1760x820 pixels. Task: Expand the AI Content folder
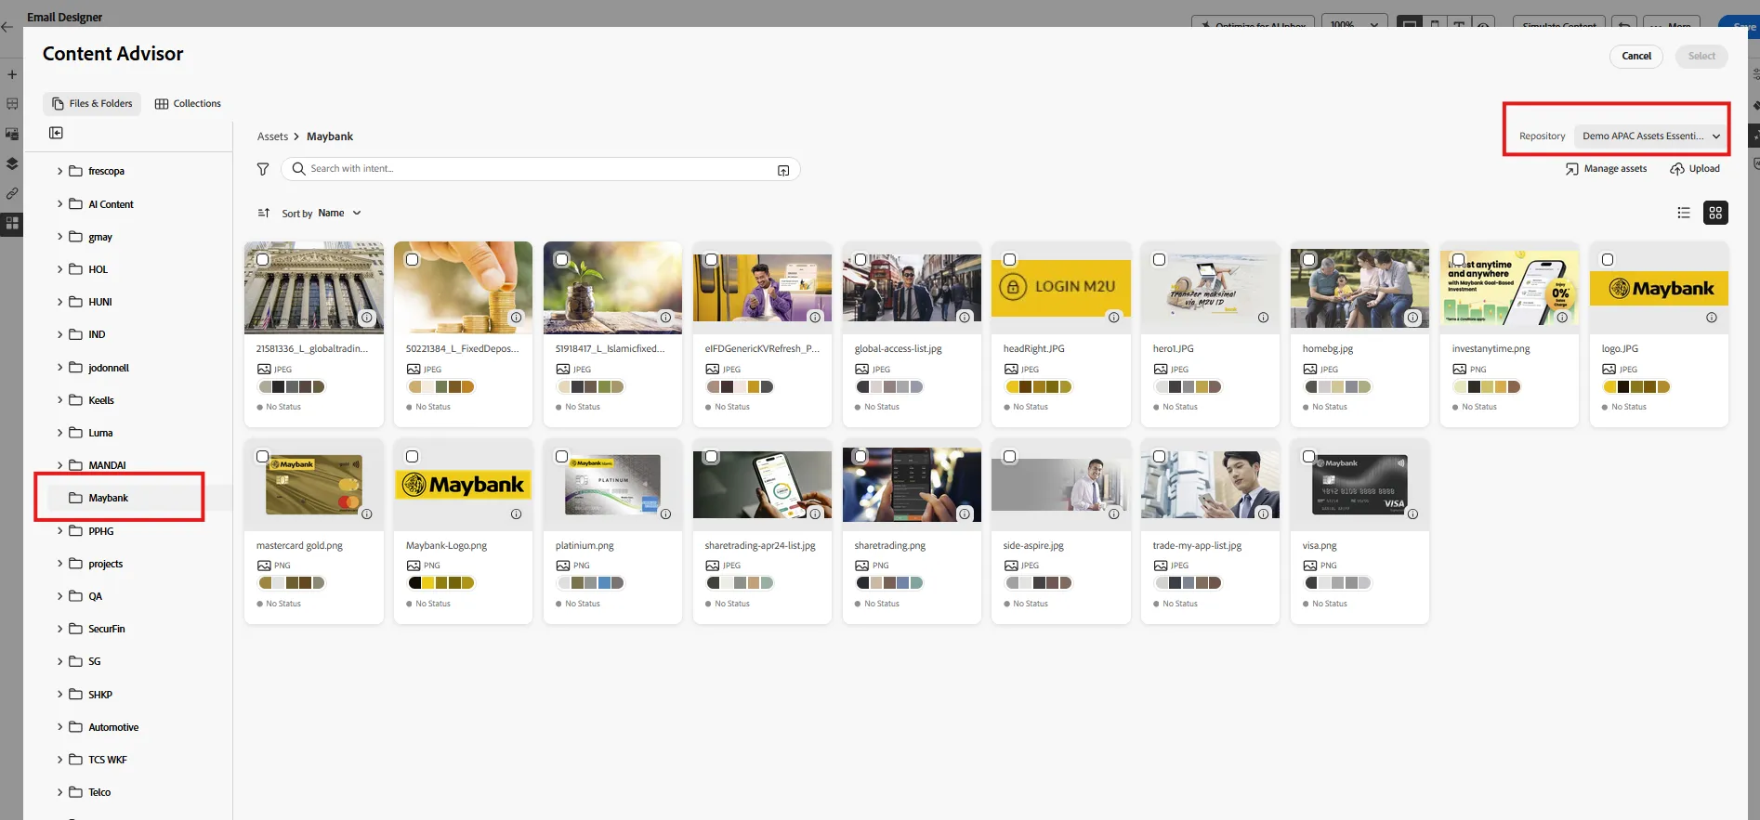tap(60, 204)
